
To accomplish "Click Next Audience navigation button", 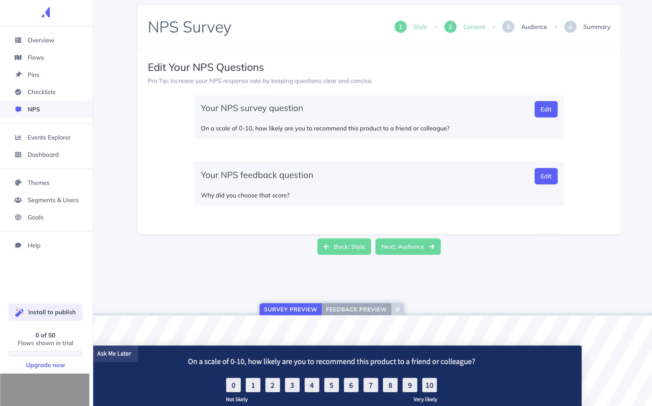I will (x=408, y=247).
